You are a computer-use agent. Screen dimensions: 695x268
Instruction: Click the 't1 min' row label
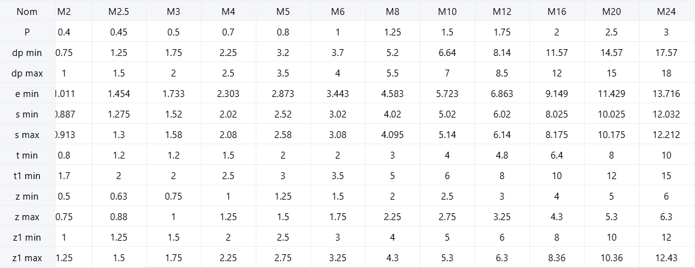(27, 175)
